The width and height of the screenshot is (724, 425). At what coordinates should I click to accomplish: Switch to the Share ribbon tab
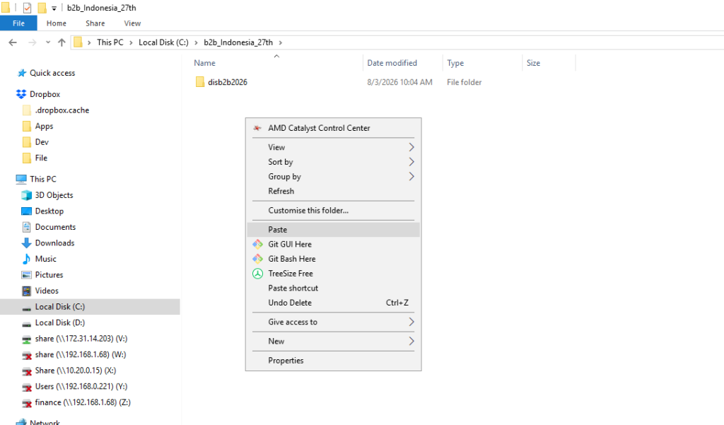coord(95,23)
